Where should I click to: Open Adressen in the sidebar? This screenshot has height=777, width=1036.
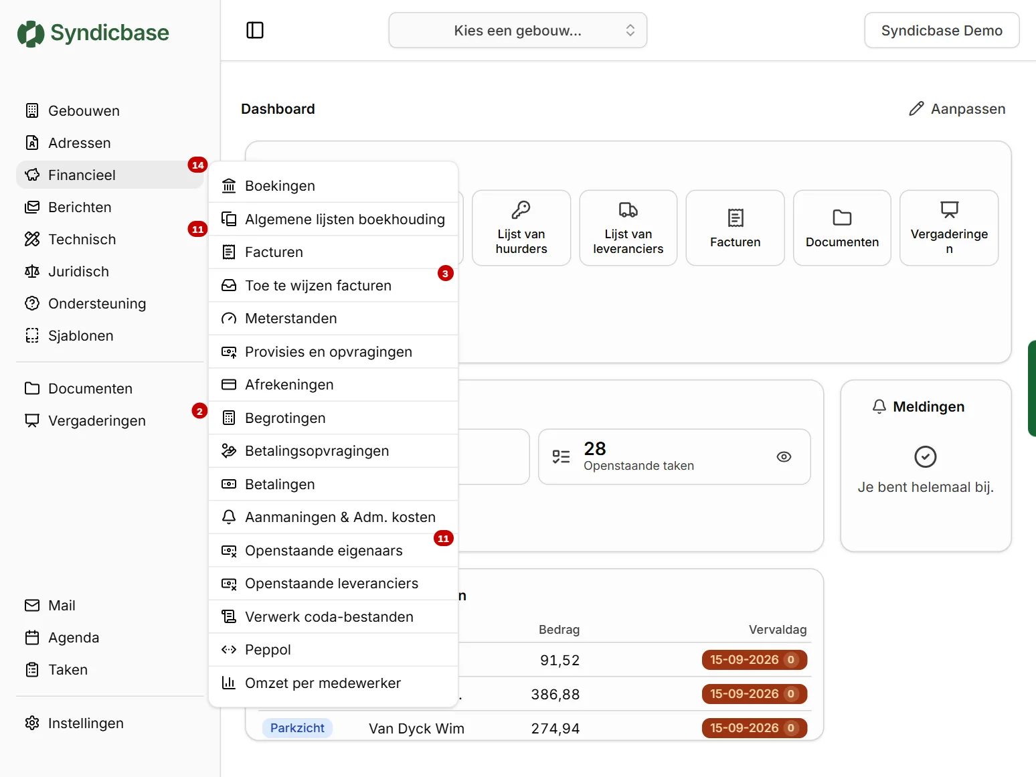click(x=110, y=143)
